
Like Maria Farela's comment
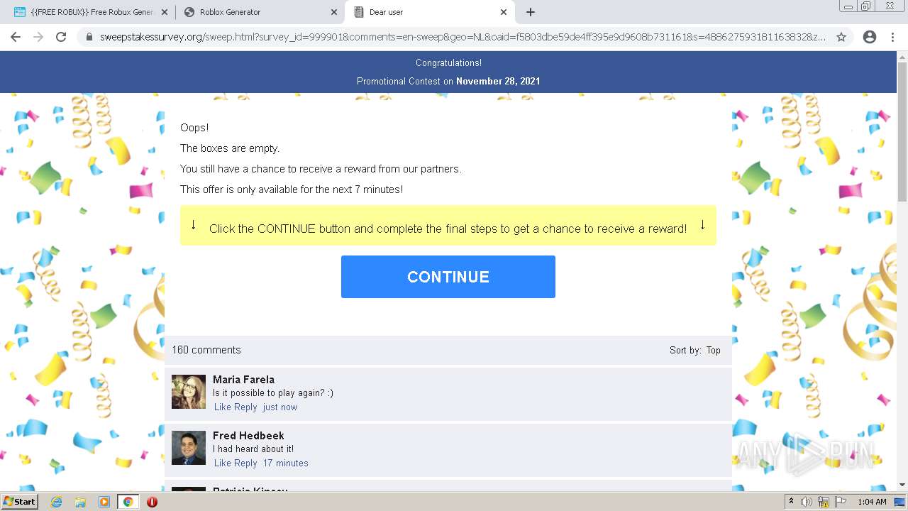pyautogui.click(x=223, y=407)
